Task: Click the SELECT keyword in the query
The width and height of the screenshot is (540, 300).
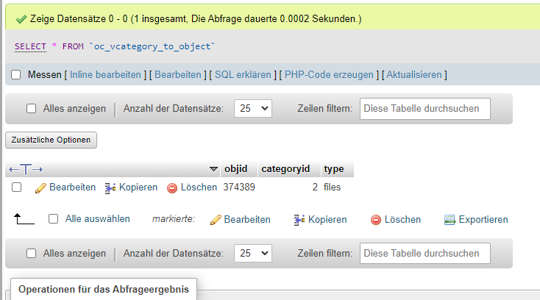Action: tap(30, 46)
